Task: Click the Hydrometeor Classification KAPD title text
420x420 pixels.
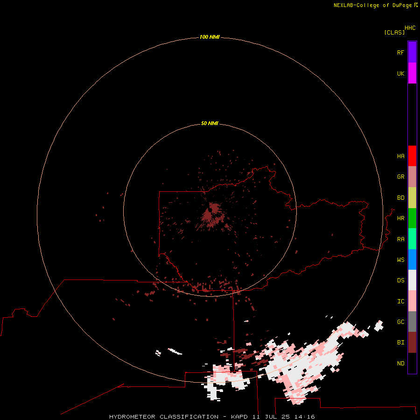Action: pyautogui.click(x=212, y=417)
